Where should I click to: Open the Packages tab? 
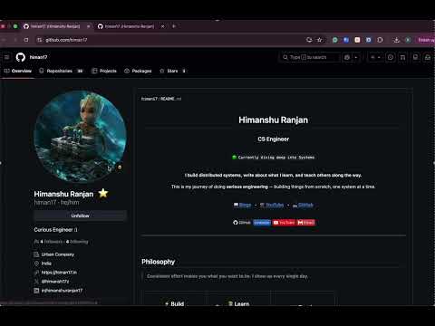[x=138, y=71]
